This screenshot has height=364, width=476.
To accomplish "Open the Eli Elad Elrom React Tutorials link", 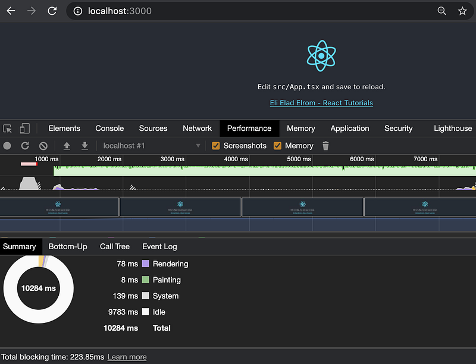I will pos(321,103).
